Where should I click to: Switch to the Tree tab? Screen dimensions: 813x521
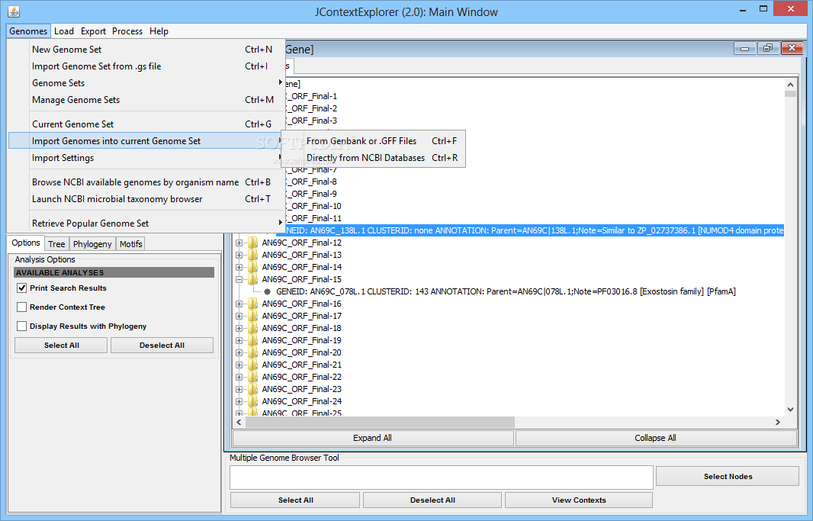coord(56,244)
